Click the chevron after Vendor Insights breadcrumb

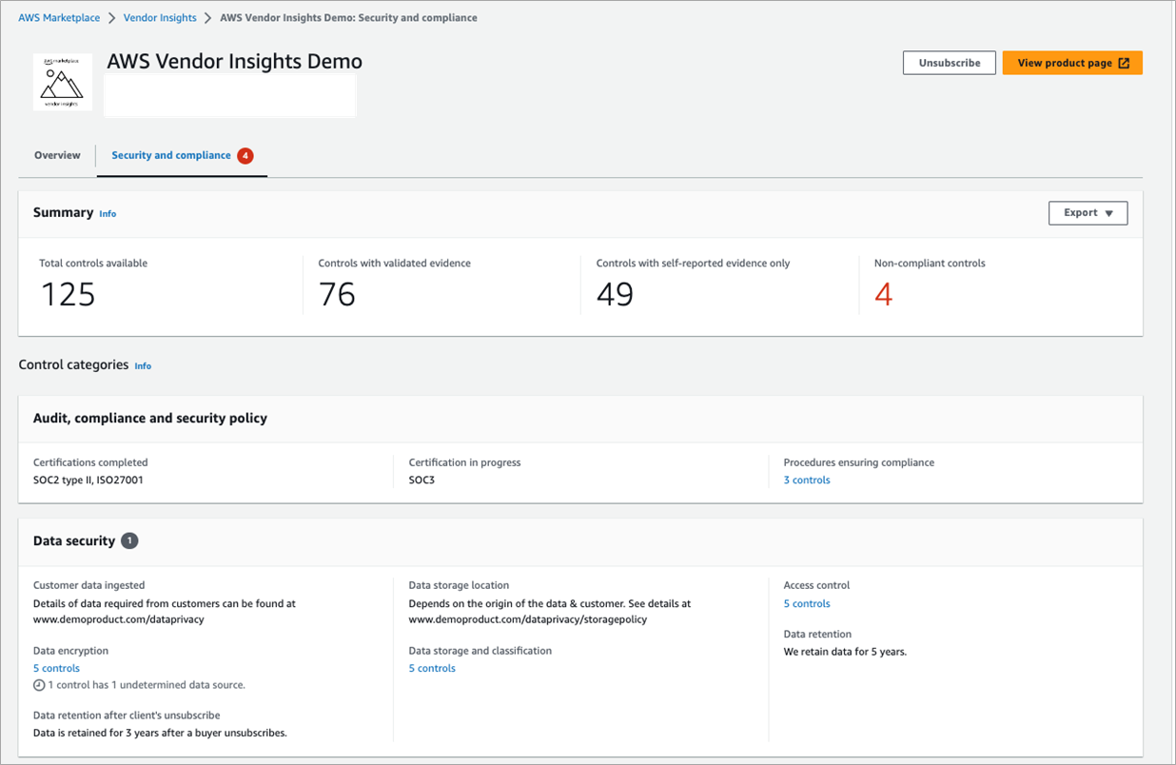pyautogui.click(x=207, y=18)
